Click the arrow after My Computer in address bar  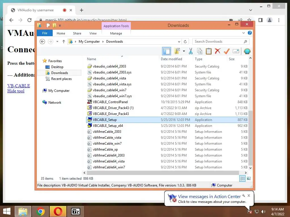[103, 42]
